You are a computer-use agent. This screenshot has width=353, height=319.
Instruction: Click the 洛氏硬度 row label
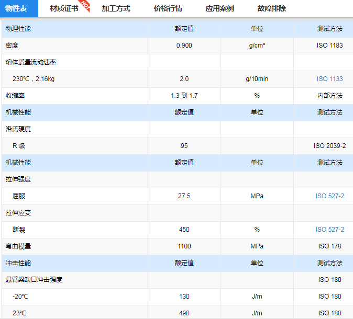tap(18, 129)
